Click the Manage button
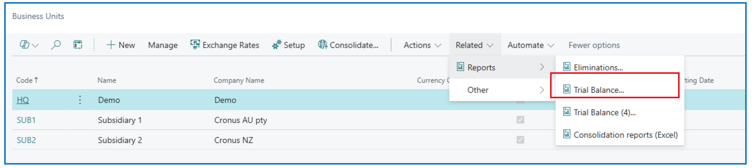Screen dimensions: 752x168 pos(163,45)
